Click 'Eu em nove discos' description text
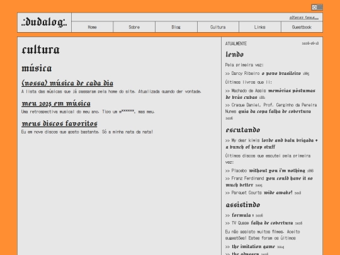Screen dimensions: 340x255 (x=87, y=132)
